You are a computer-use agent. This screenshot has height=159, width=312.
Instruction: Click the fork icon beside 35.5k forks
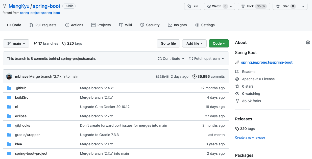[237, 101]
